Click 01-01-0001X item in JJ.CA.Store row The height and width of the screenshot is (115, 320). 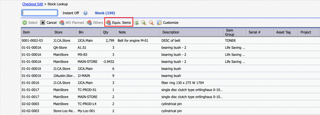tap(31, 68)
